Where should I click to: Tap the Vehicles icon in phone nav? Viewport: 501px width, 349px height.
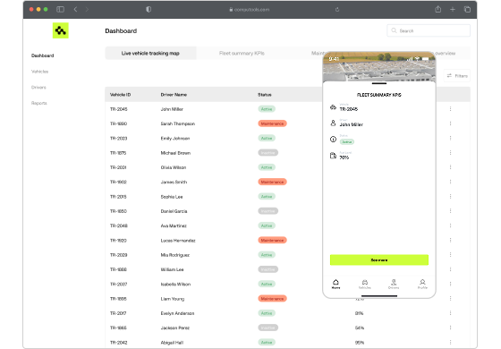365,284
